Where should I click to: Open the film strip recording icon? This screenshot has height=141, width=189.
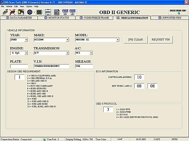[21, 12]
